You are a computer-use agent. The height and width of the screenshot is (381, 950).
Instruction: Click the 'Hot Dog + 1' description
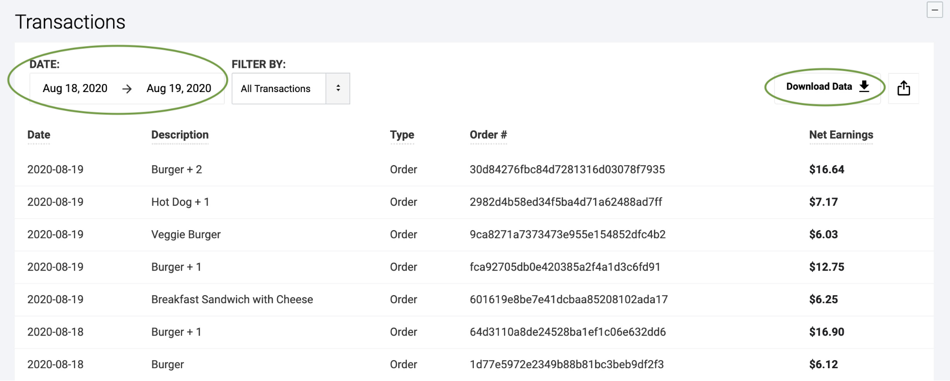[180, 202]
